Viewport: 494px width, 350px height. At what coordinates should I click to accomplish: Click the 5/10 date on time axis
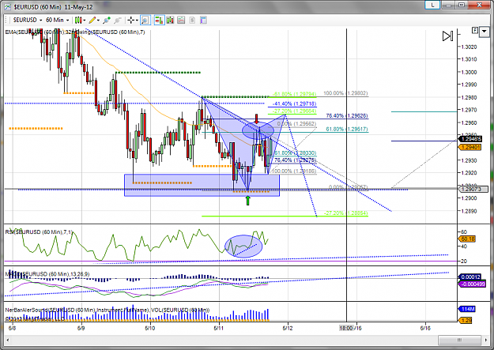(150, 328)
